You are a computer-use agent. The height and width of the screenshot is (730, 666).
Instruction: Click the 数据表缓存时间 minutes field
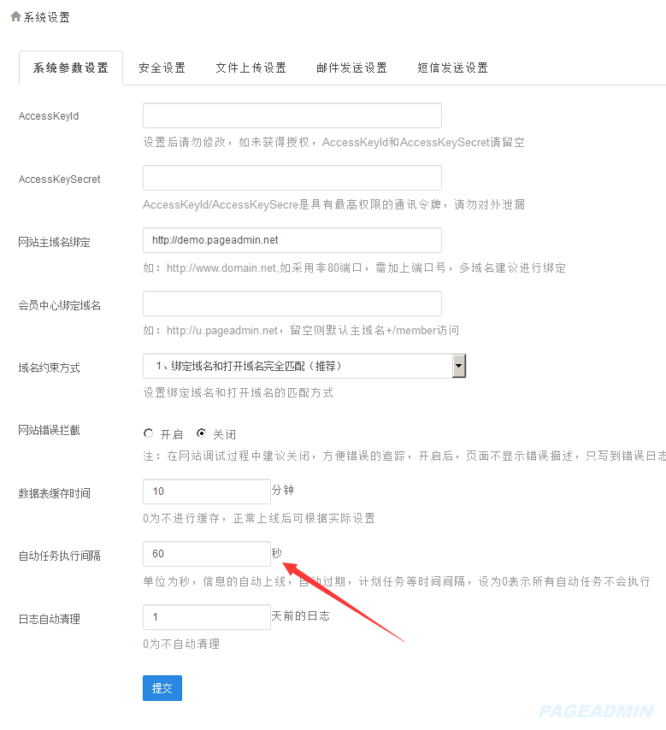206,492
